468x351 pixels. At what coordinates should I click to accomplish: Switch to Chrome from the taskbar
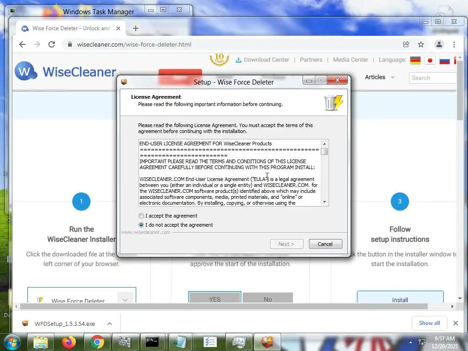tap(97, 342)
